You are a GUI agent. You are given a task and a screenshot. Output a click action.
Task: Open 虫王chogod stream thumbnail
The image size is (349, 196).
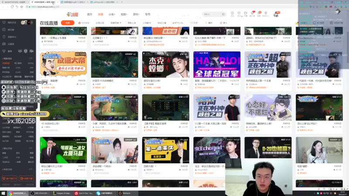coord(217,150)
